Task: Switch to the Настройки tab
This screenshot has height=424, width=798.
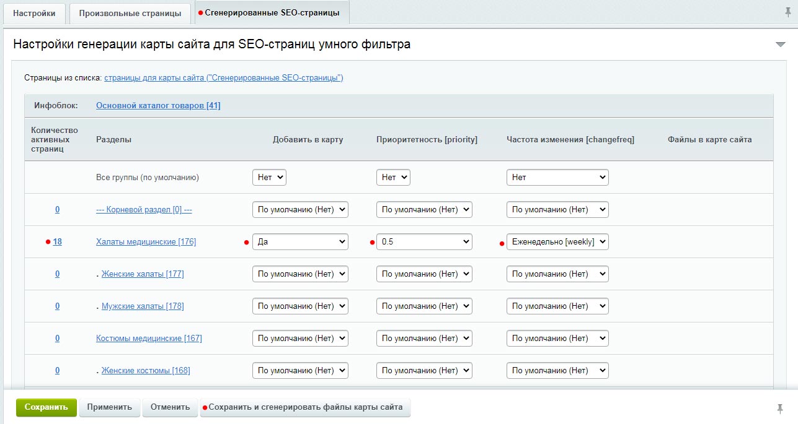Action: tap(34, 12)
